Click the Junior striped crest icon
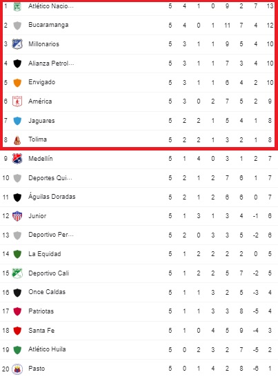Image resolution: width=278 pixels, height=379 pixels. tap(17, 216)
